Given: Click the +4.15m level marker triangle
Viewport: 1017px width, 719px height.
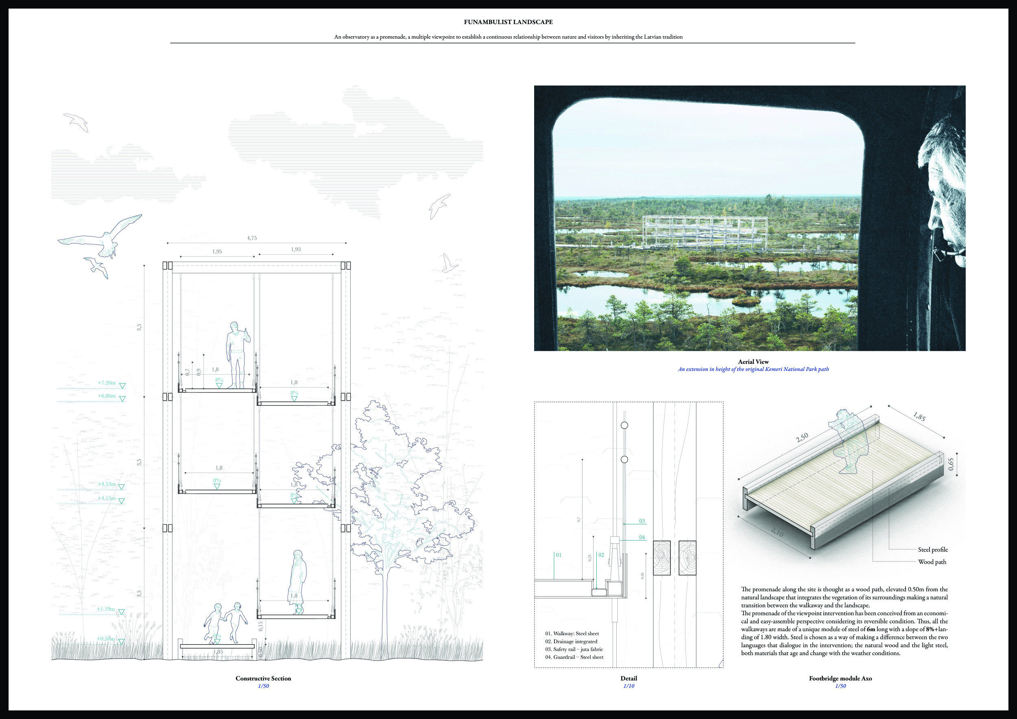Looking at the screenshot, I should click(121, 501).
